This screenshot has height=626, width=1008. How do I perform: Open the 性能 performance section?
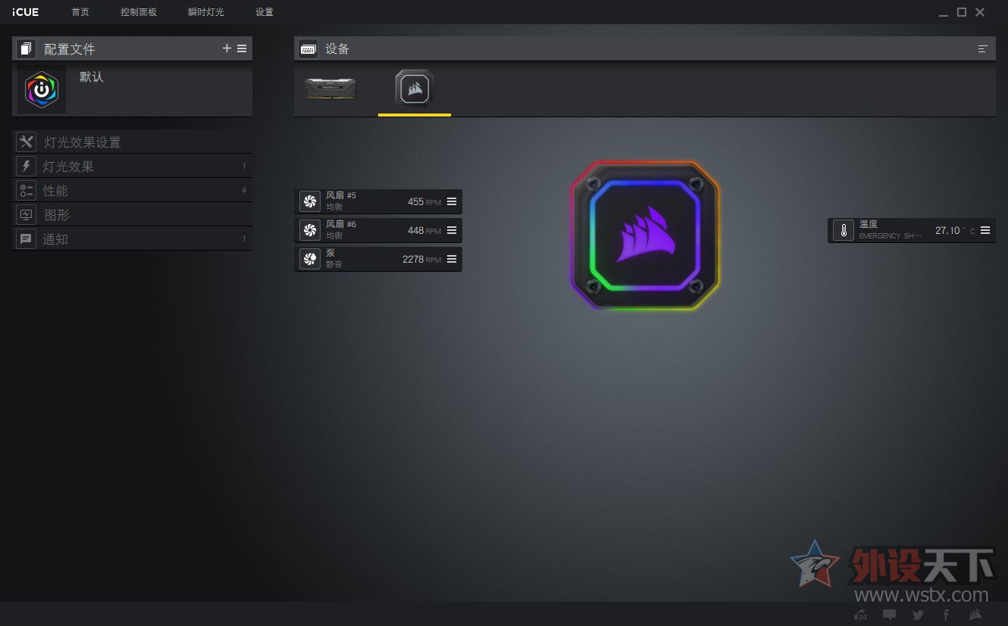[132, 190]
